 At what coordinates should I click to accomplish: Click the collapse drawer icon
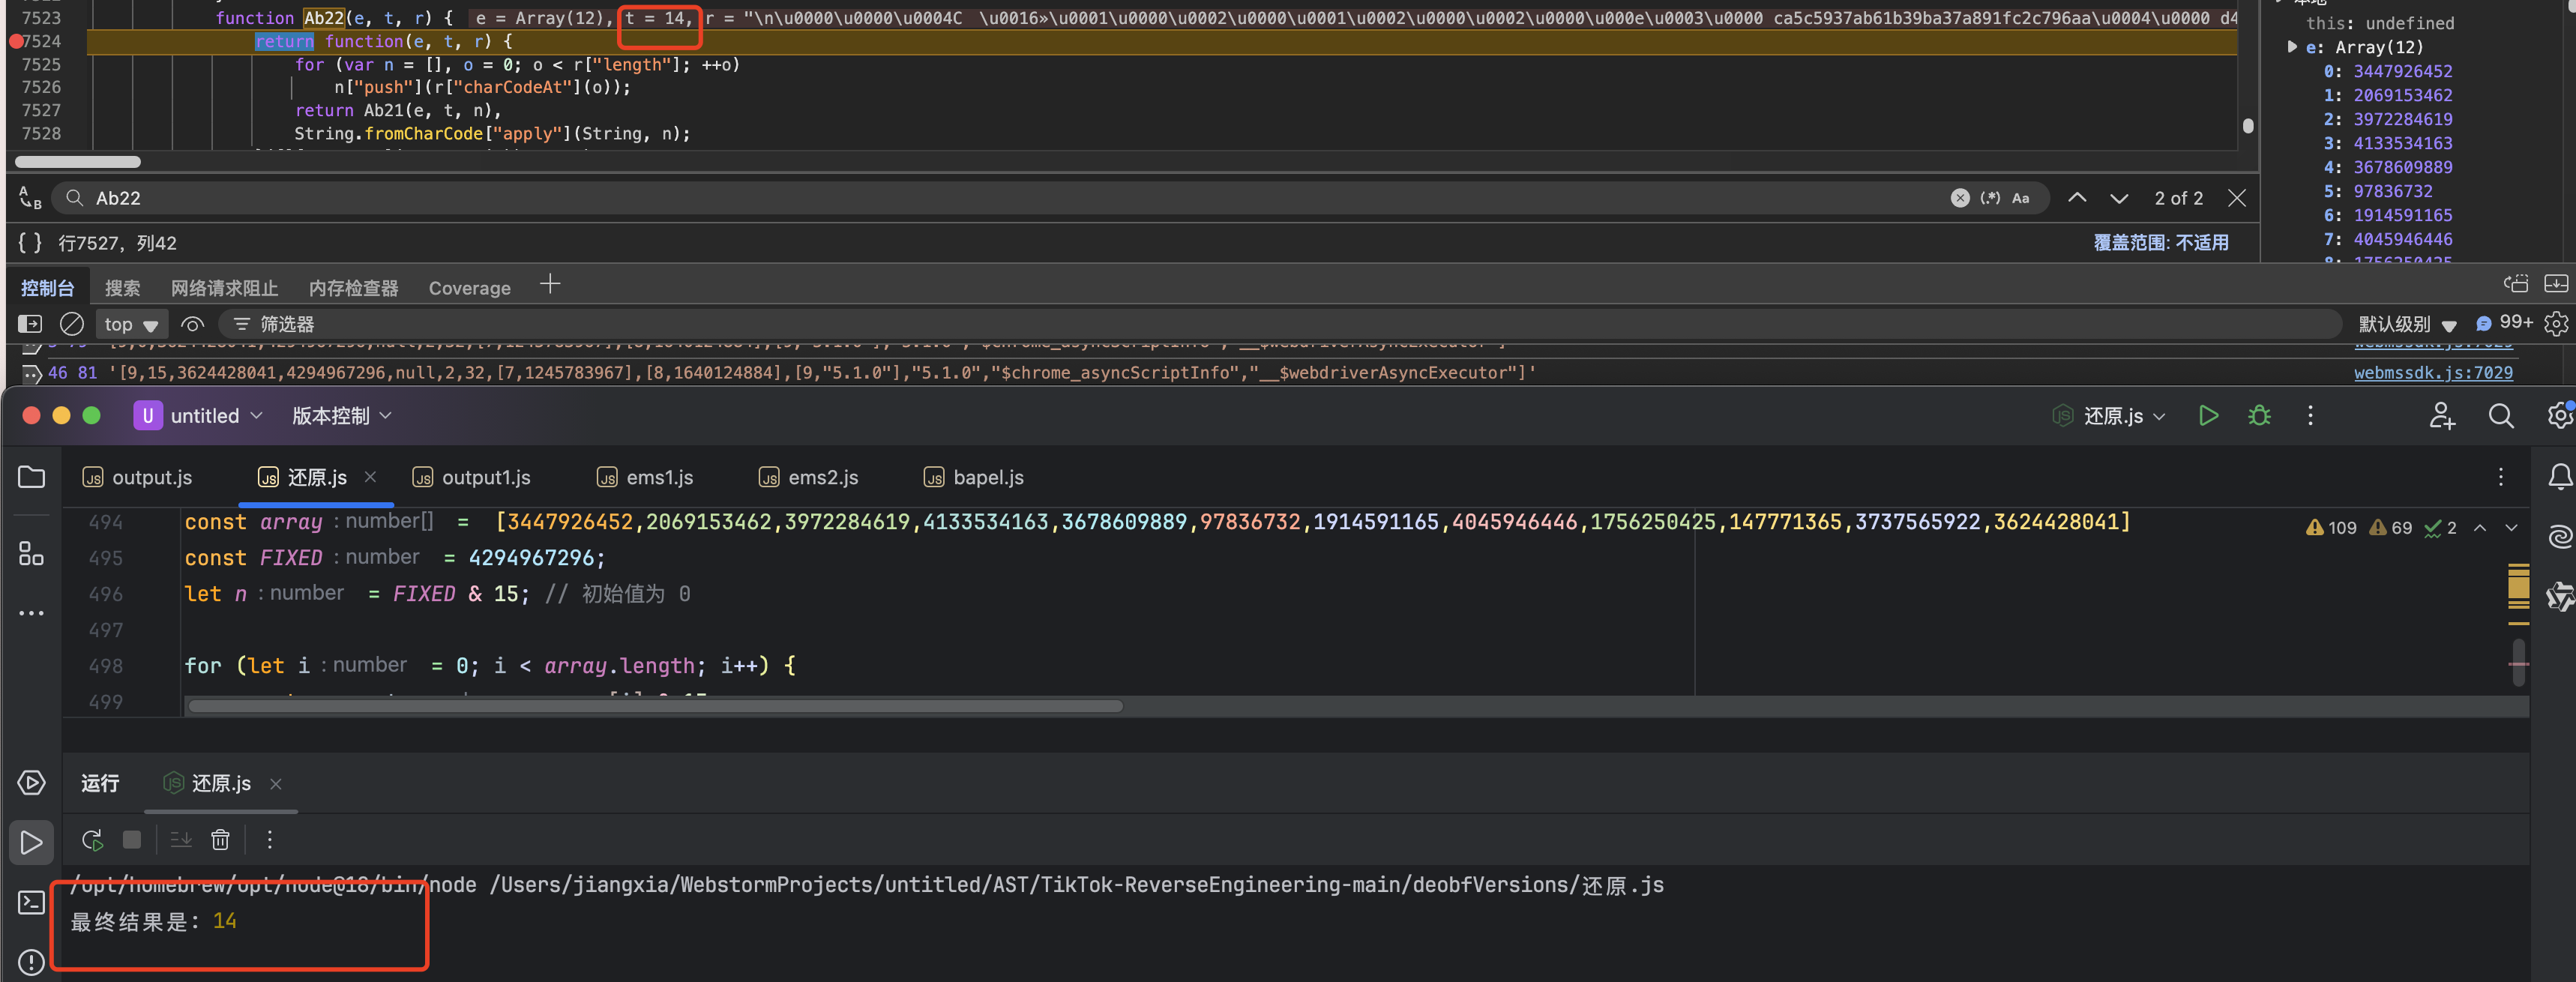click(x=2555, y=284)
